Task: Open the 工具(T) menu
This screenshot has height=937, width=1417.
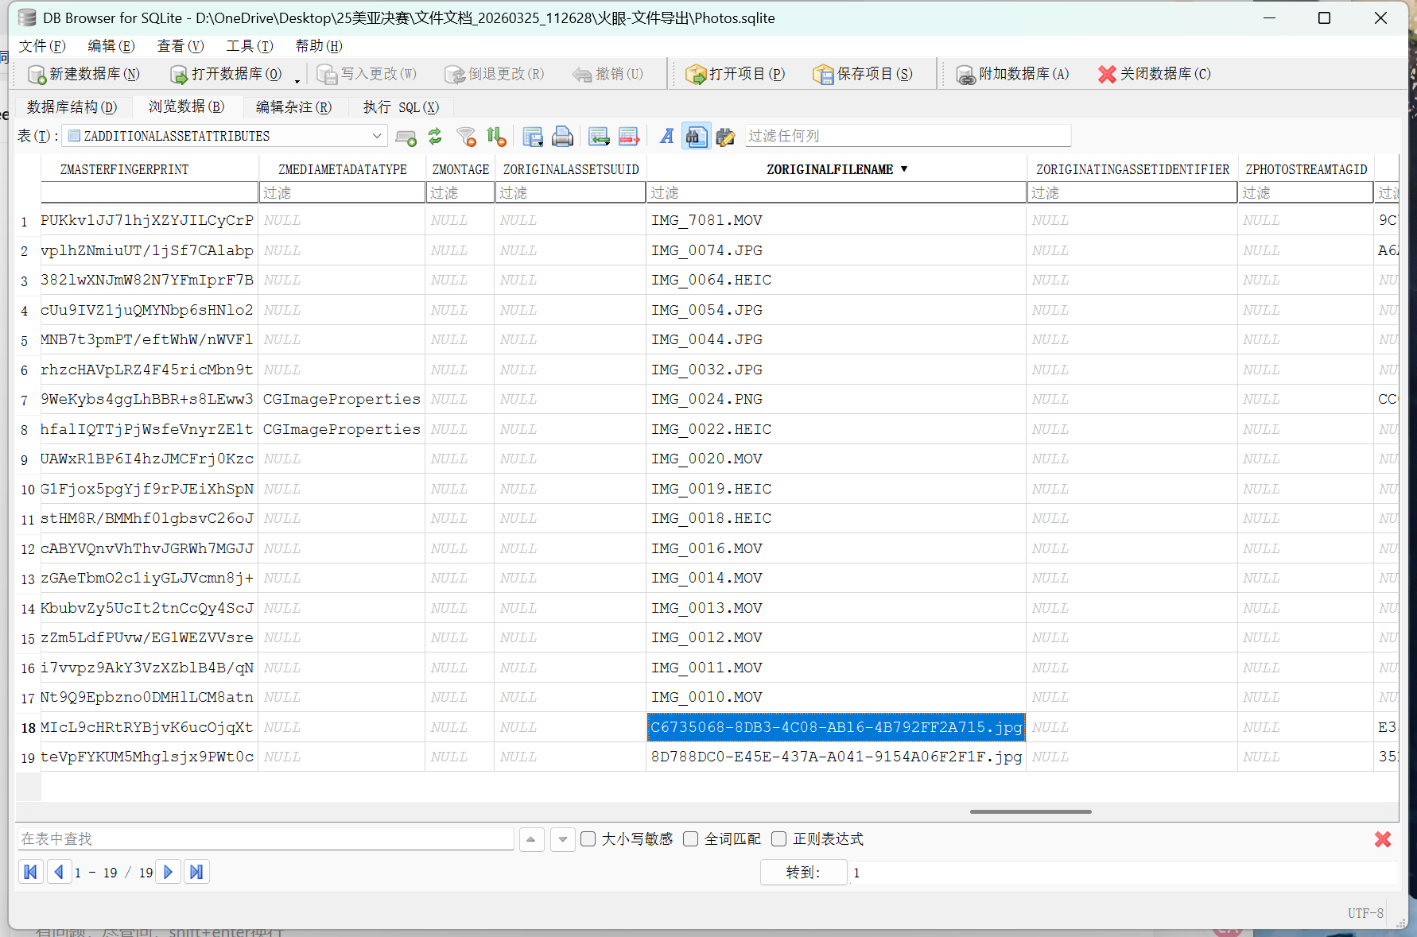Action: coord(250,46)
